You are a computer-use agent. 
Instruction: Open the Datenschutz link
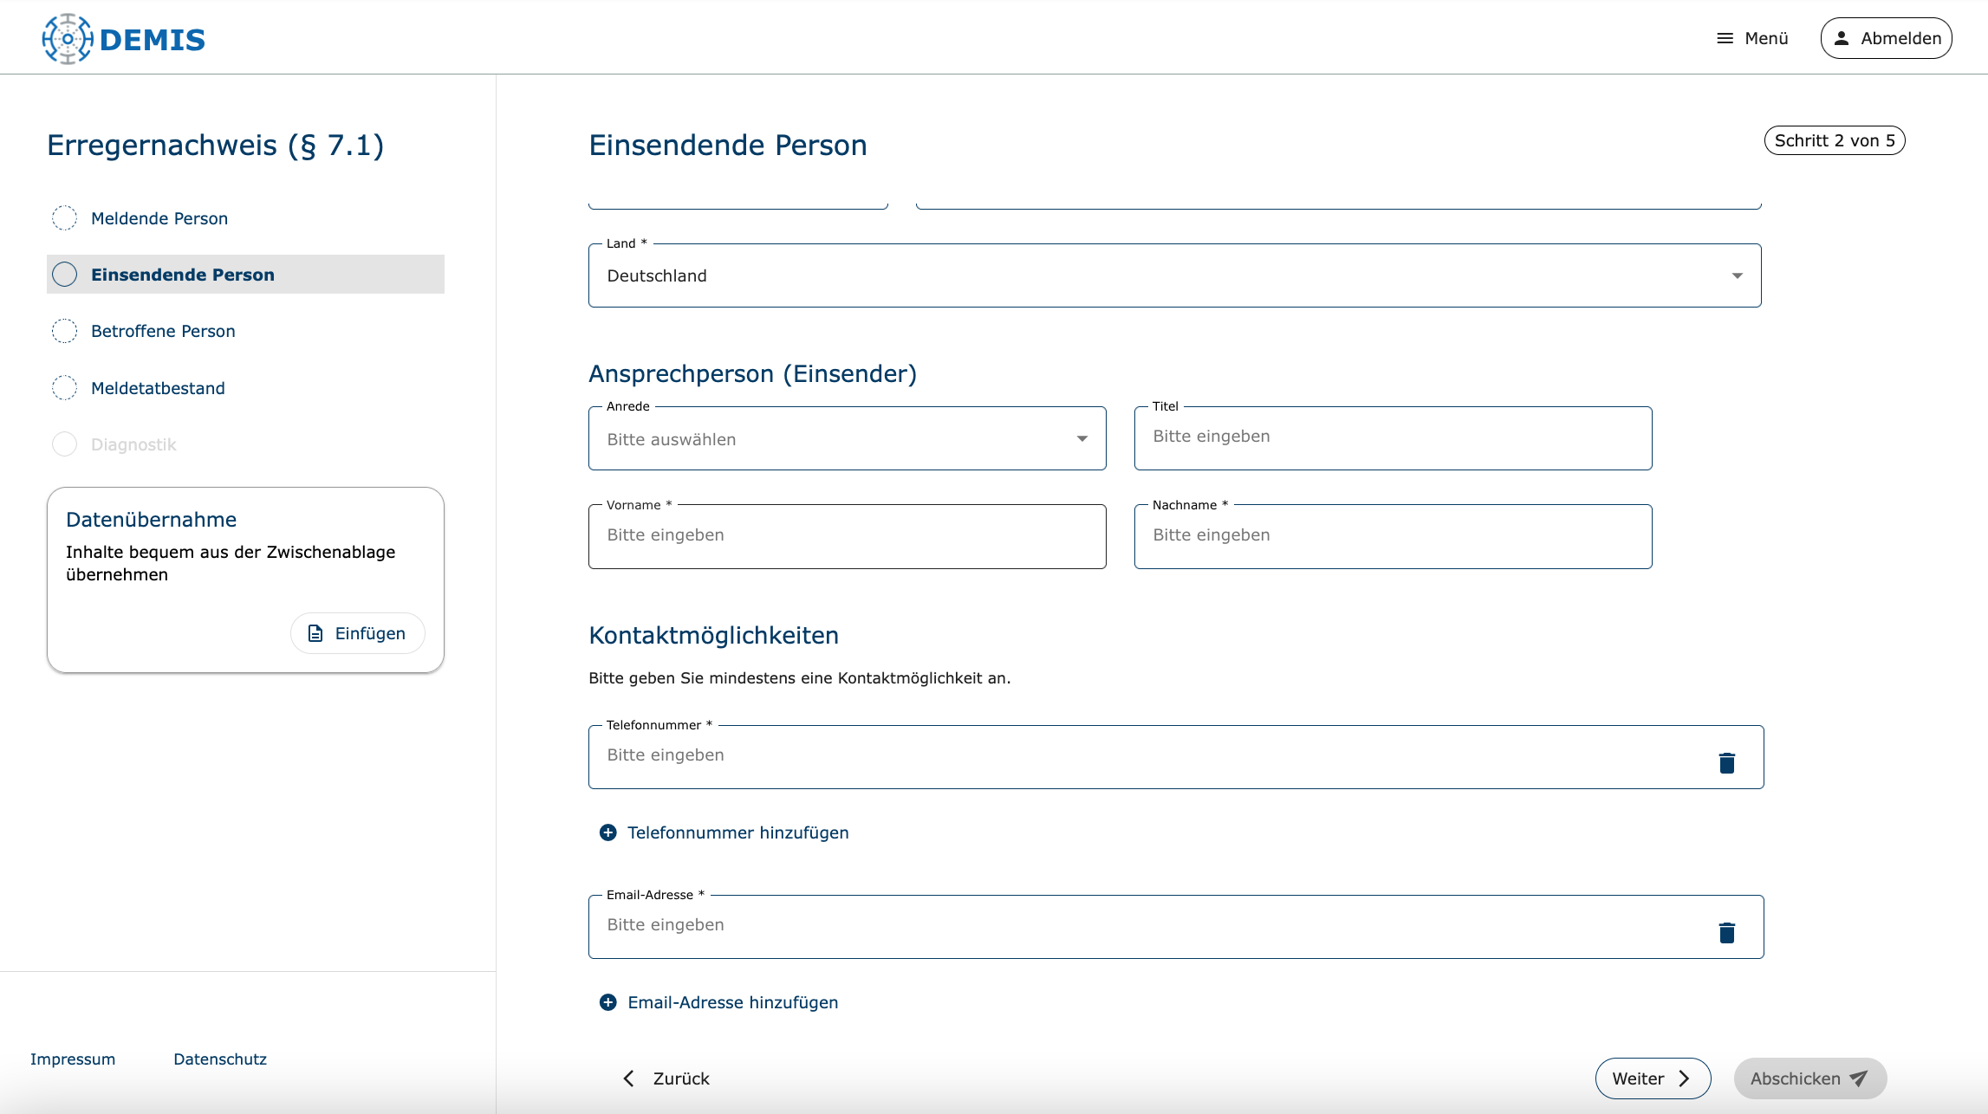(220, 1059)
